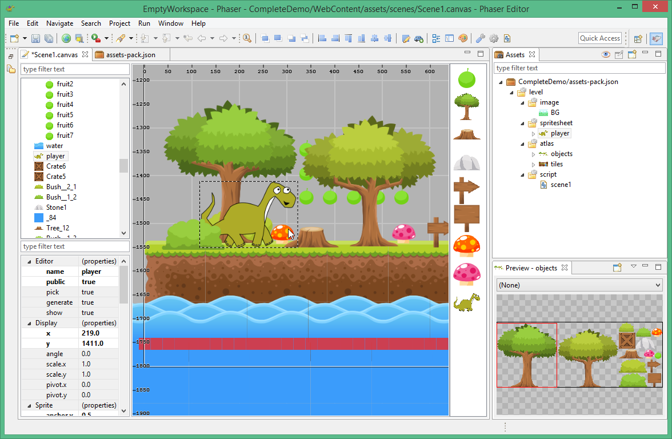
Task: Click the y value 1411.0 cell
Action: (x=99, y=344)
